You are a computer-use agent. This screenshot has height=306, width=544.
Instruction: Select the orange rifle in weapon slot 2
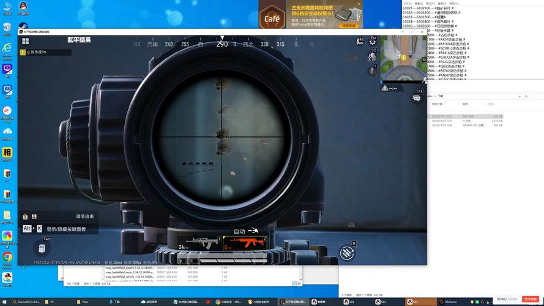click(245, 243)
